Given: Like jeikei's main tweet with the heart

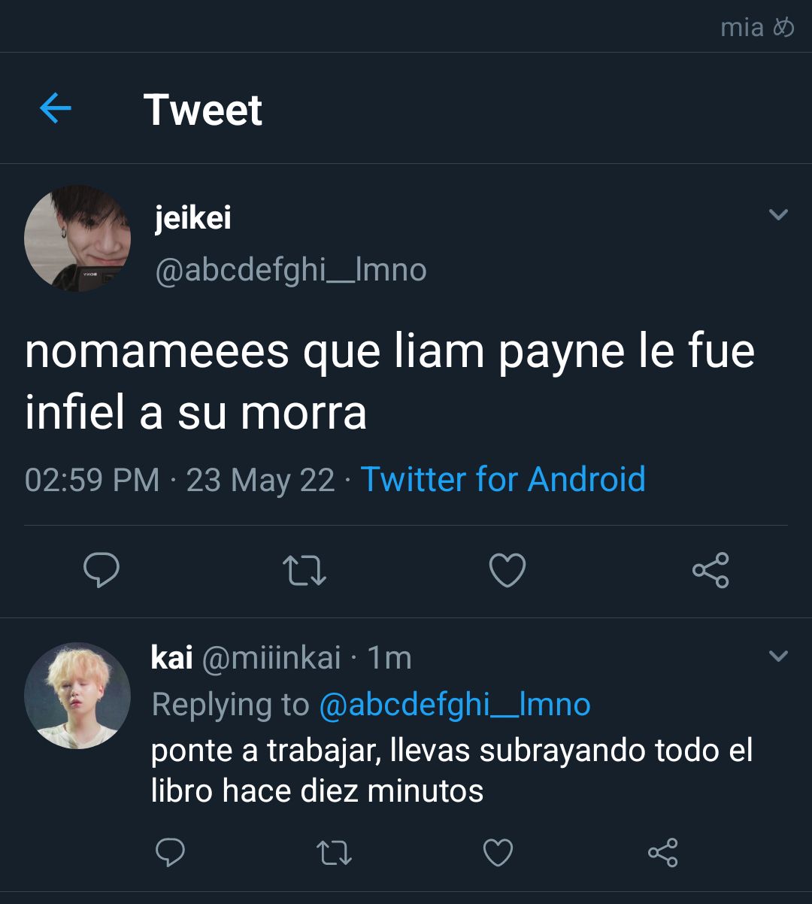Looking at the screenshot, I should coord(507,570).
